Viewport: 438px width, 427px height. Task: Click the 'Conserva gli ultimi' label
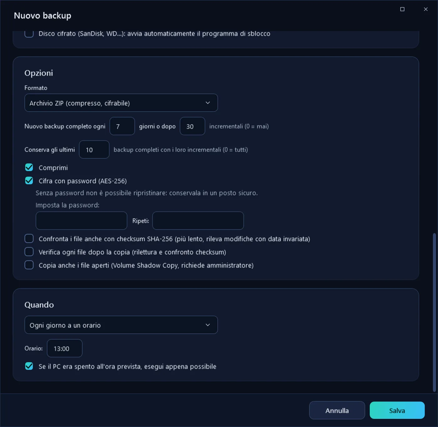tap(50, 150)
